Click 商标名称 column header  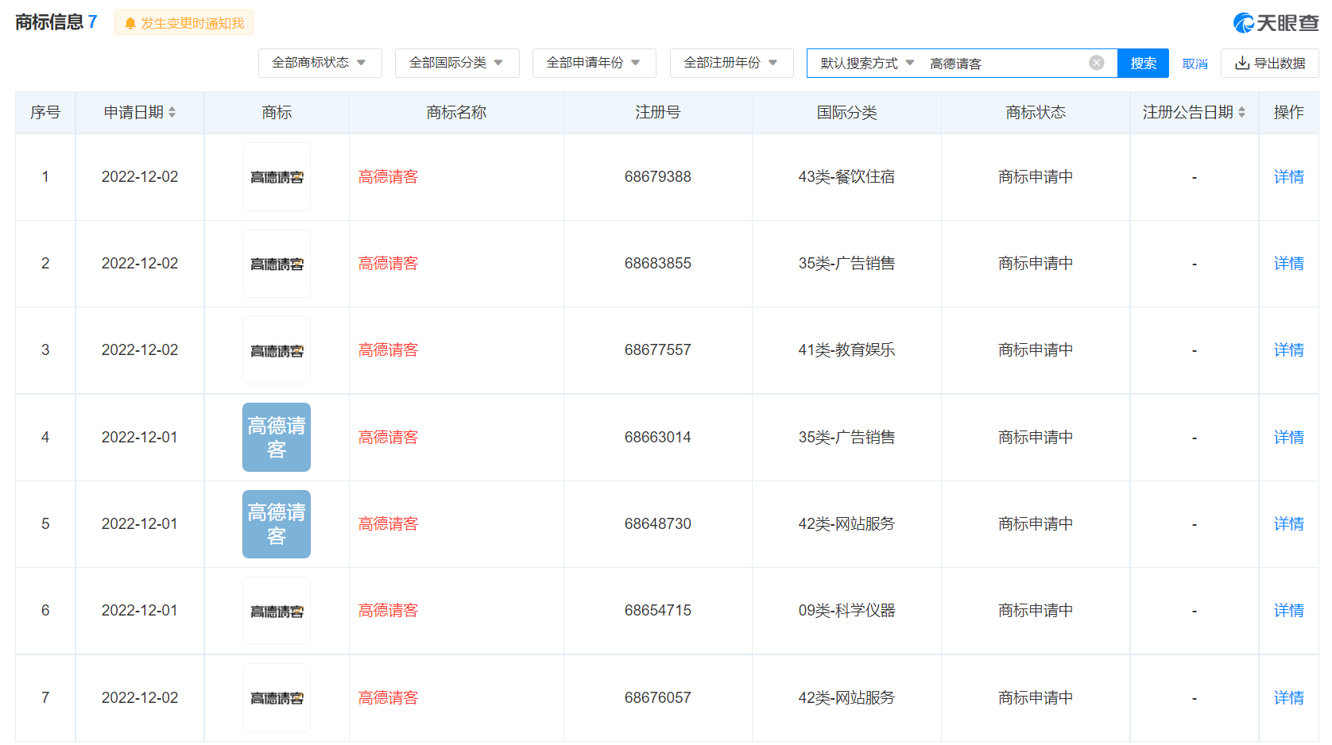pyautogui.click(x=456, y=113)
